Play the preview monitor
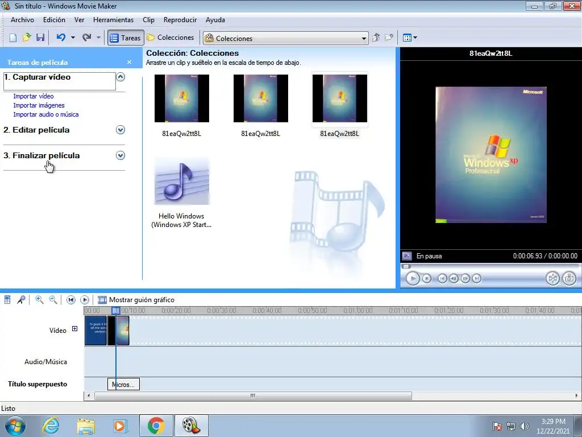 point(413,278)
